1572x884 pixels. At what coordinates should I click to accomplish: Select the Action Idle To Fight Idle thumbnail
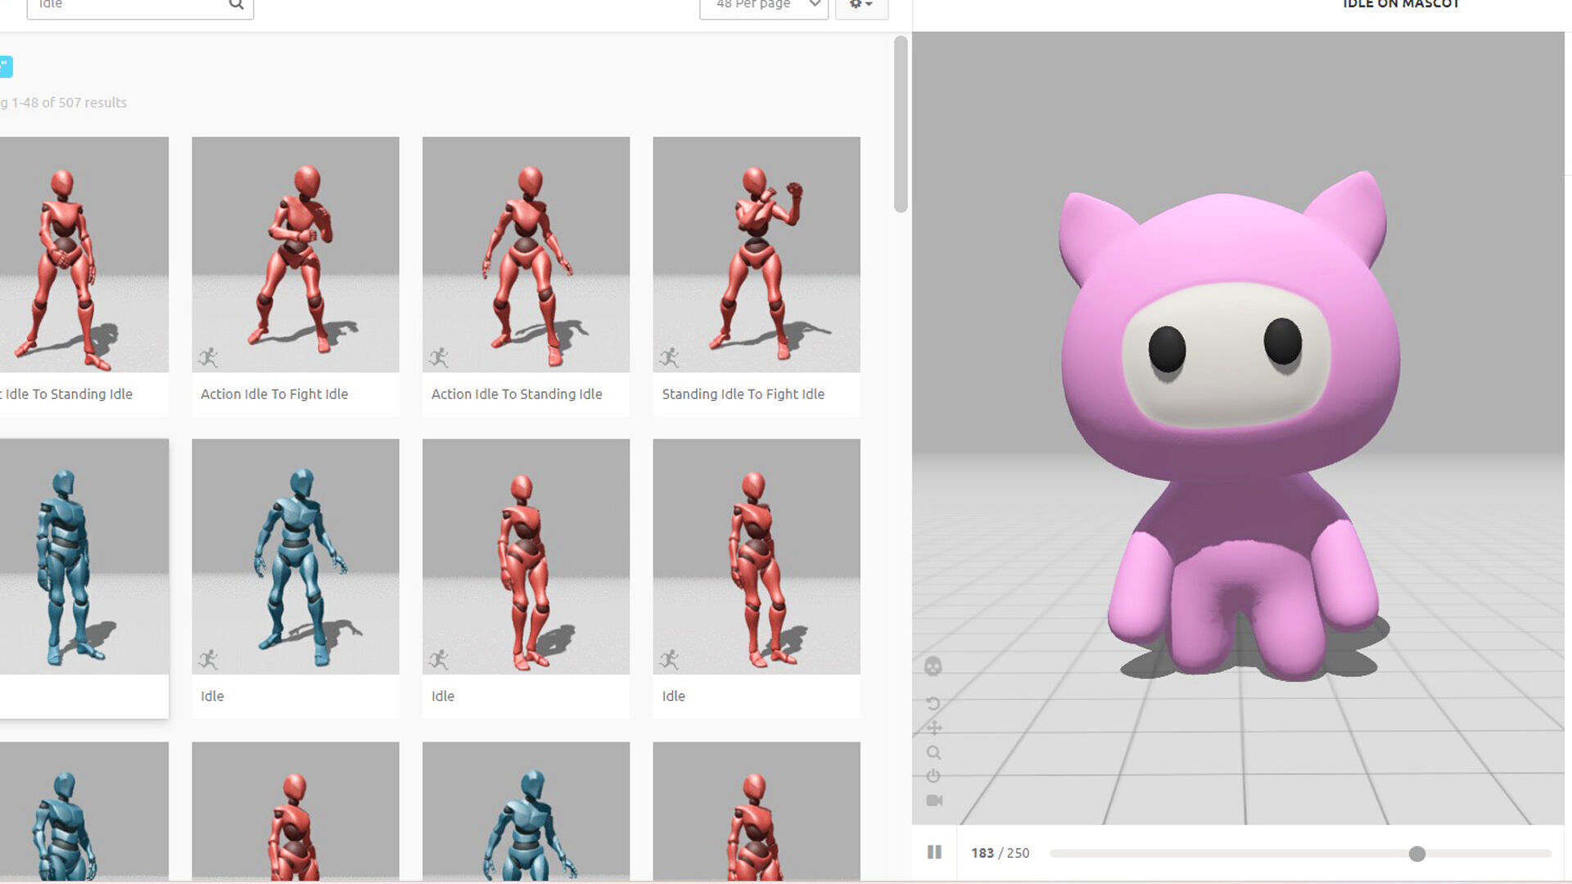click(296, 255)
